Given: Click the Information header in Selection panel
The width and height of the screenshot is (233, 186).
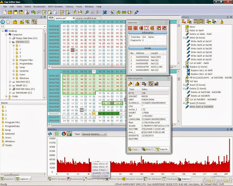Looking at the screenshot, I should point(147,33).
